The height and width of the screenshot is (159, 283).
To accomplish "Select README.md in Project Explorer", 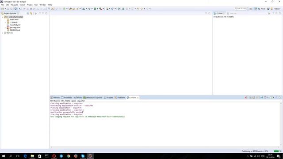I will 15,30.
